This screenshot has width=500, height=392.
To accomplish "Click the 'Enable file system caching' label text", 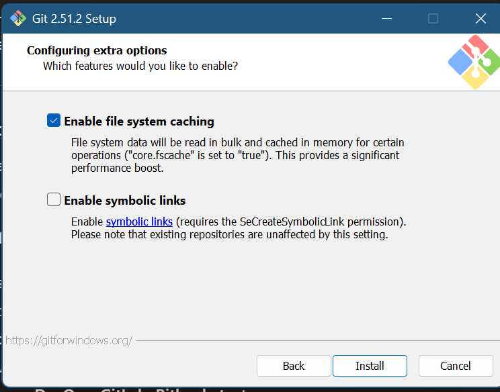I will (139, 121).
